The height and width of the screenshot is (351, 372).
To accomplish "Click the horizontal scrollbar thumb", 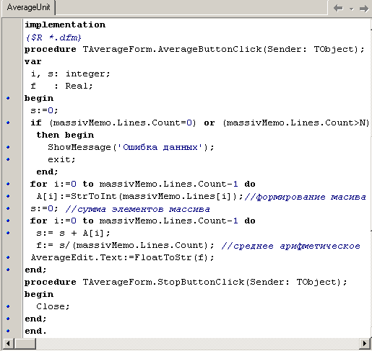I will 25,344.
